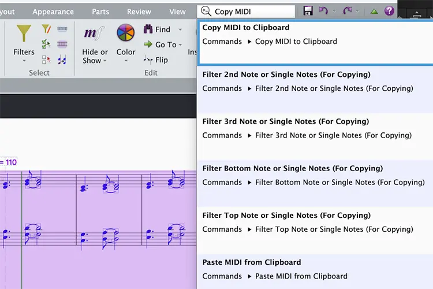
Task: Click the undo arrow icon
Action: [323, 11]
